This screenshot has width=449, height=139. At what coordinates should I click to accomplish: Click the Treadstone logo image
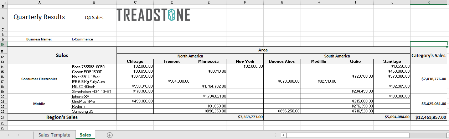(153, 15)
